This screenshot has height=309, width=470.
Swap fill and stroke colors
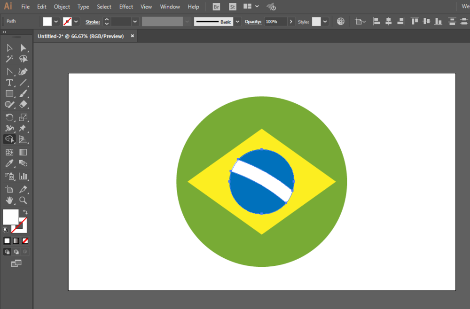[25, 212]
